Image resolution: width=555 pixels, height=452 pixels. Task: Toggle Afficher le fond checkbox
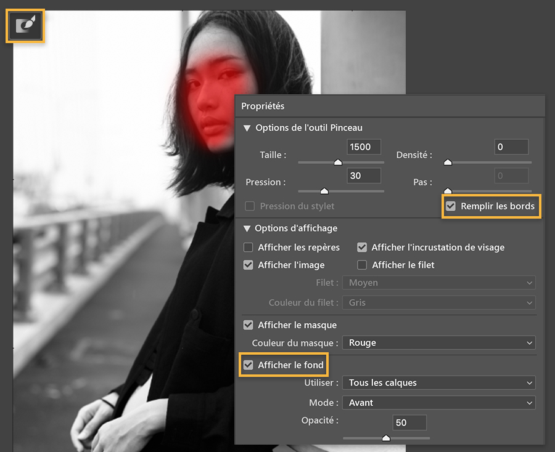tap(248, 365)
